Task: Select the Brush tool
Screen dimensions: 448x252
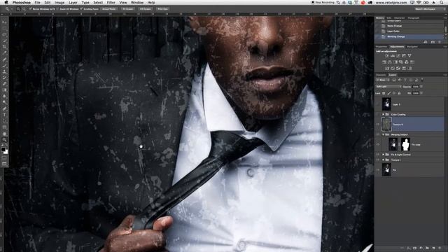Action: [x=4, y=65]
